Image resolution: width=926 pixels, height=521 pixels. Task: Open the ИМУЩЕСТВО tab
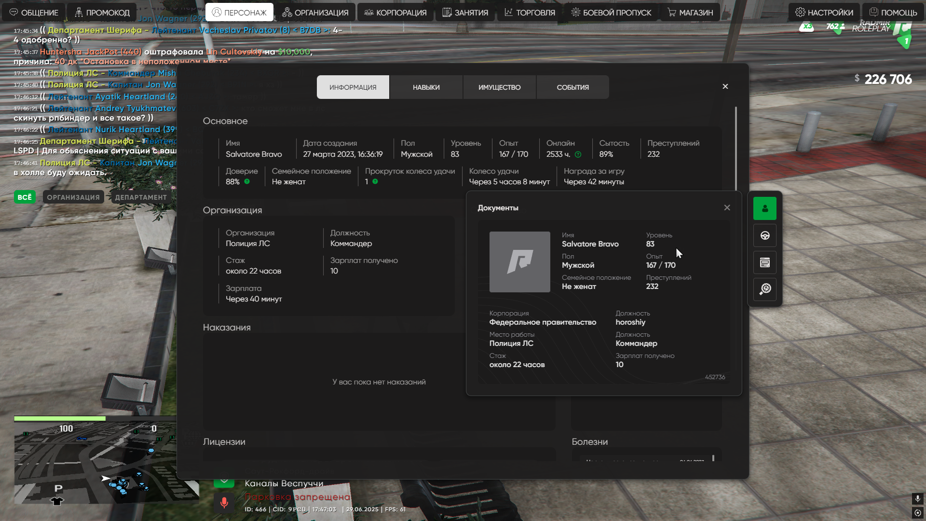pos(499,87)
